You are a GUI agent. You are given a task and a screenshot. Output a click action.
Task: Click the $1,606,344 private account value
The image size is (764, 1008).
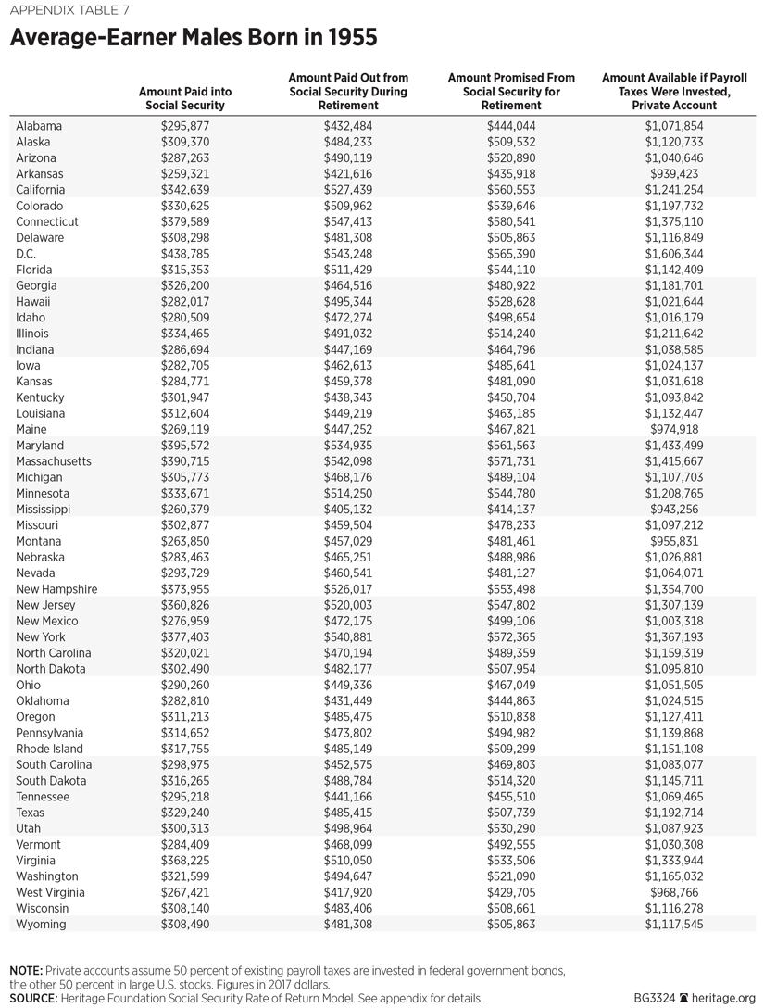click(673, 254)
